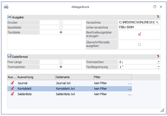167x116 pixels.
Task: Click the pin icon in Dateiformat header
Action: (158, 56)
